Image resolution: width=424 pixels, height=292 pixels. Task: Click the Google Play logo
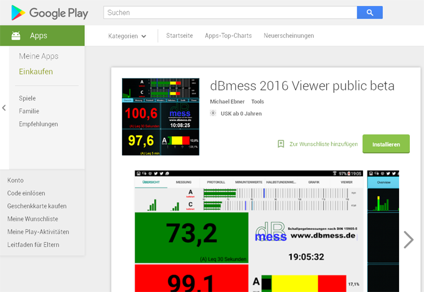[x=50, y=12]
